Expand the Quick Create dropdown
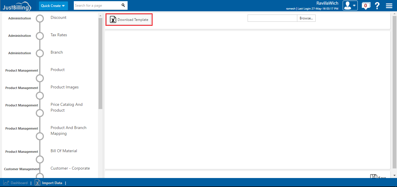The height and width of the screenshot is (187, 397). click(53, 6)
